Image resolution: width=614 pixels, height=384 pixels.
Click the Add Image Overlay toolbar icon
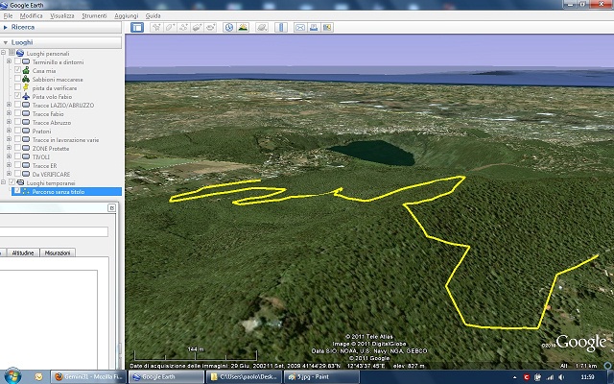tap(197, 27)
